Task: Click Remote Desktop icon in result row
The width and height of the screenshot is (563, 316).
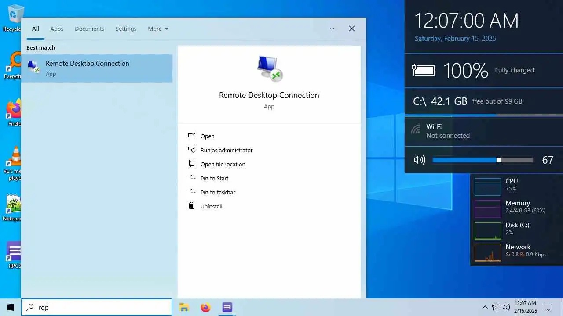Action: [x=33, y=67]
